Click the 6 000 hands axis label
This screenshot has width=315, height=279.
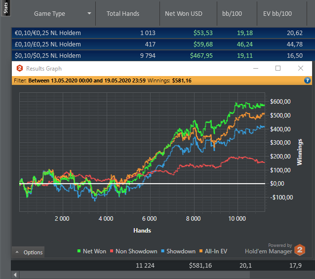click(x=149, y=219)
